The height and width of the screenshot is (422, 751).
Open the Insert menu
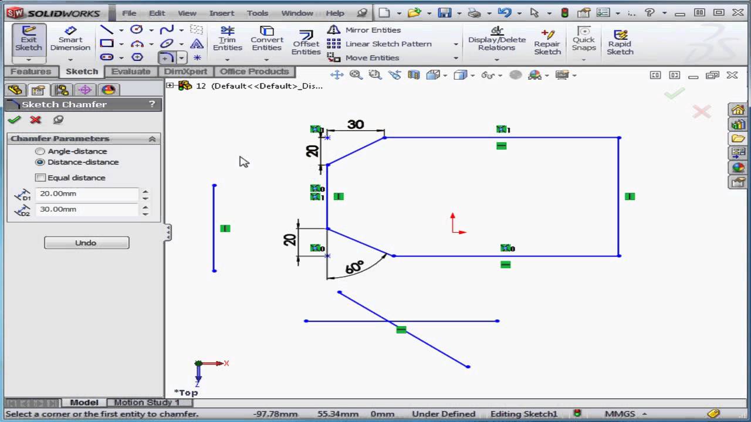[222, 13]
